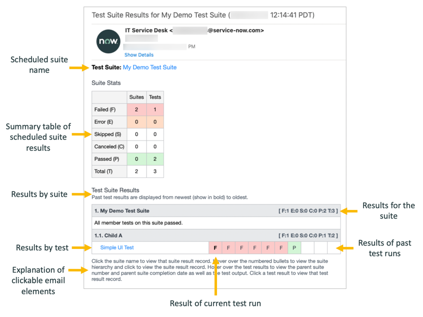Click the fourth failed result square
The width and height of the screenshot is (423, 317).
[x=254, y=247]
